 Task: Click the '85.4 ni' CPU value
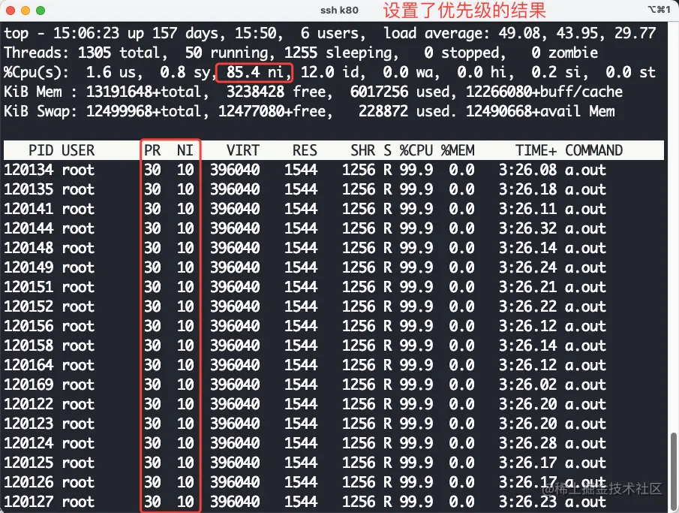(255, 72)
